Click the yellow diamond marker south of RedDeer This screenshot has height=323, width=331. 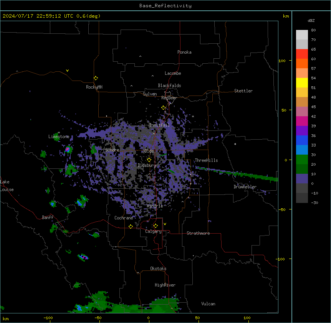click(164, 108)
